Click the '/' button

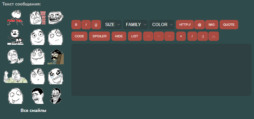point(192,36)
